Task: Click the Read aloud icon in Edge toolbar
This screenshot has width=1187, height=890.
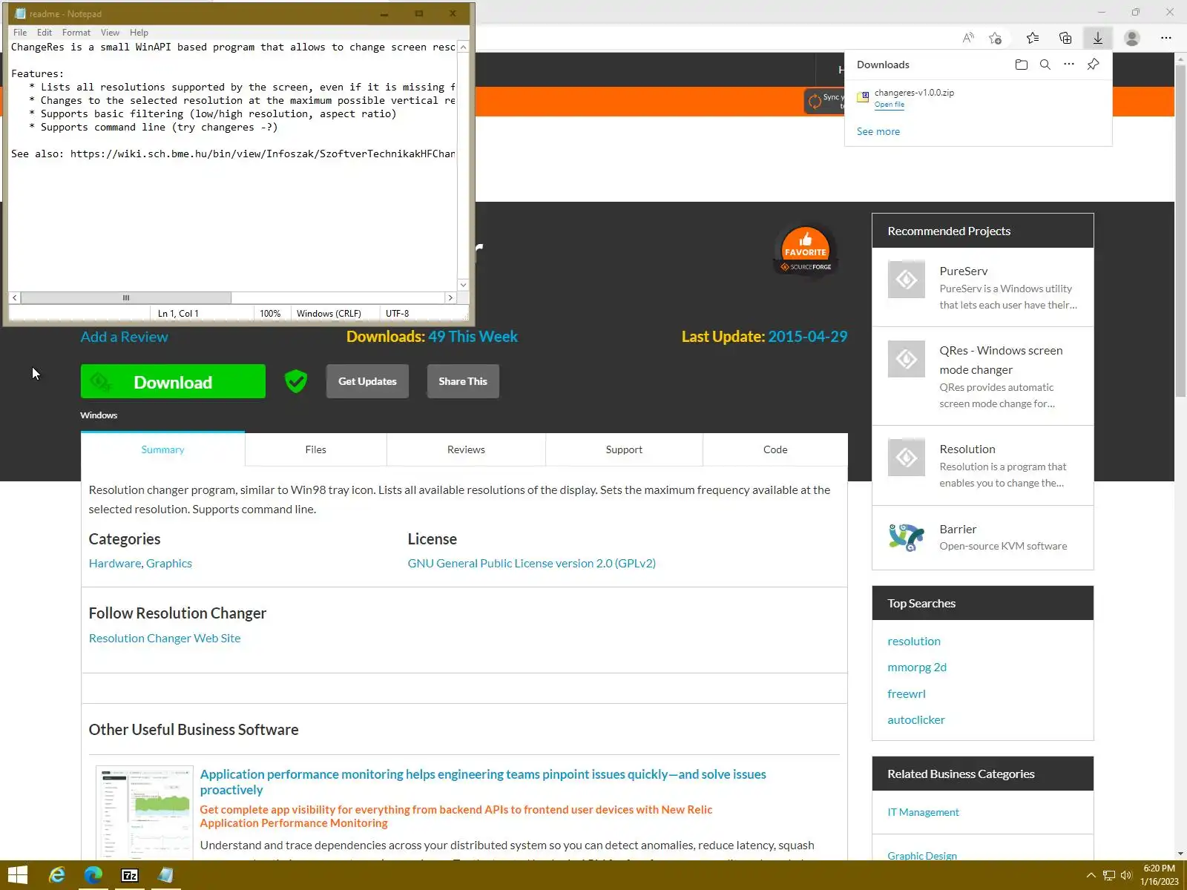Action: point(968,38)
